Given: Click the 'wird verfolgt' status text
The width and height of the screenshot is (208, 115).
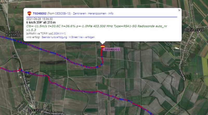Looking at the screenshot, I should [x=33, y=37].
